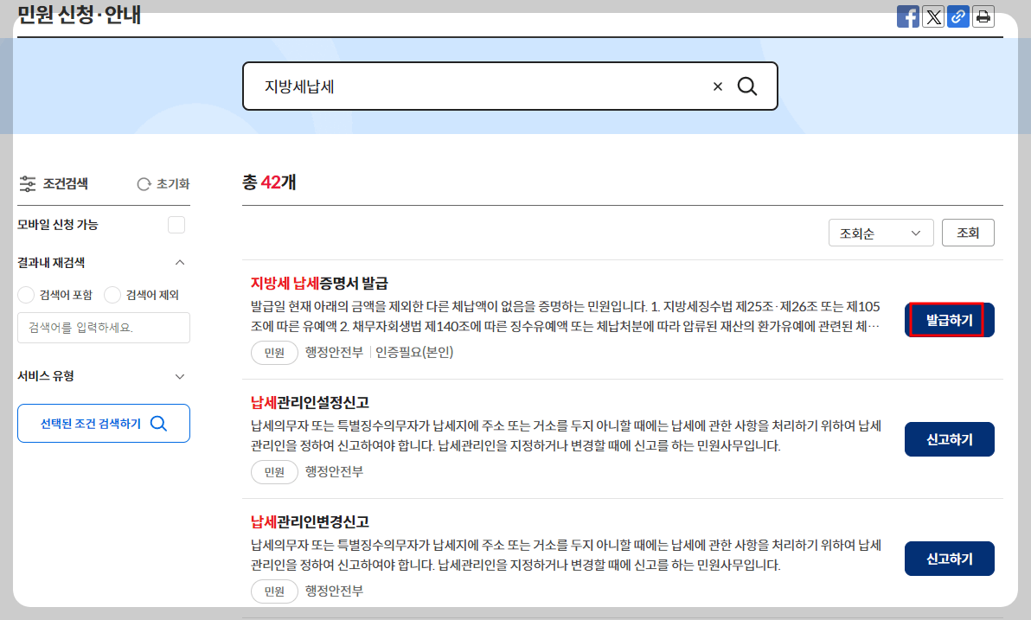Open the 조회순 sort dropdown
1031x620 pixels.
coord(881,232)
